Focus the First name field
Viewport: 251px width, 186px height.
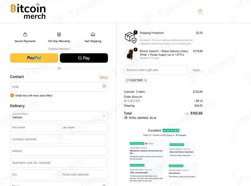click(x=34, y=127)
